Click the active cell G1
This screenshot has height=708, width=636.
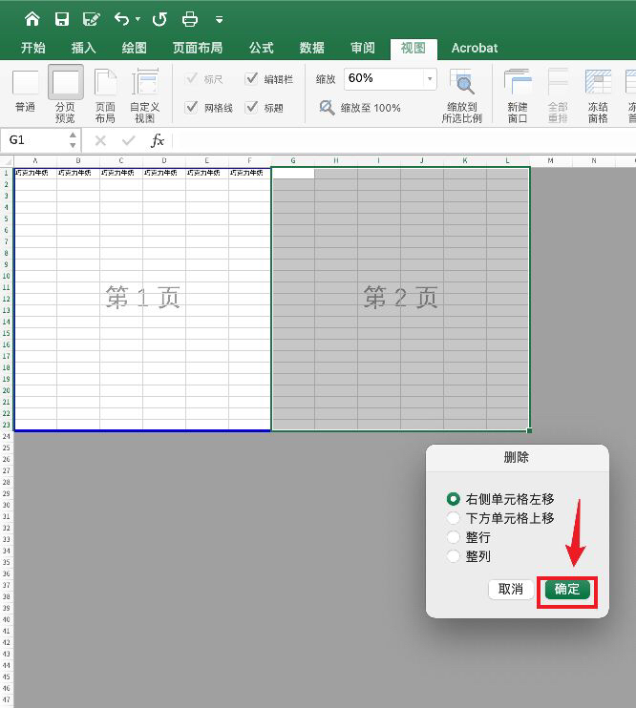(293, 173)
